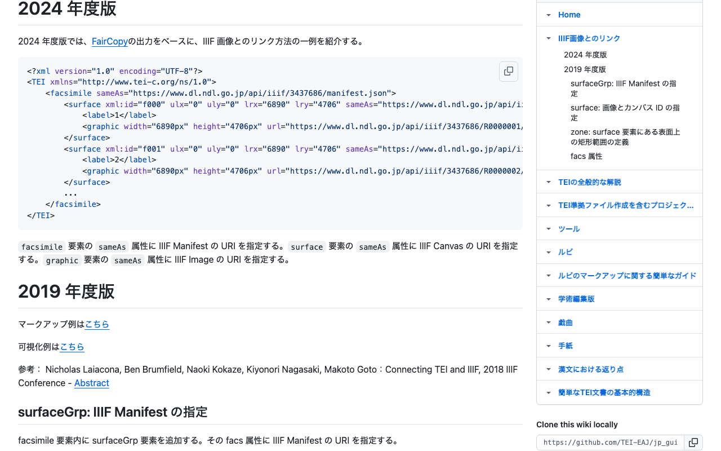Collapse the Home section in sidebar
Screen dimensions: 721x451
(x=548, y=15)
